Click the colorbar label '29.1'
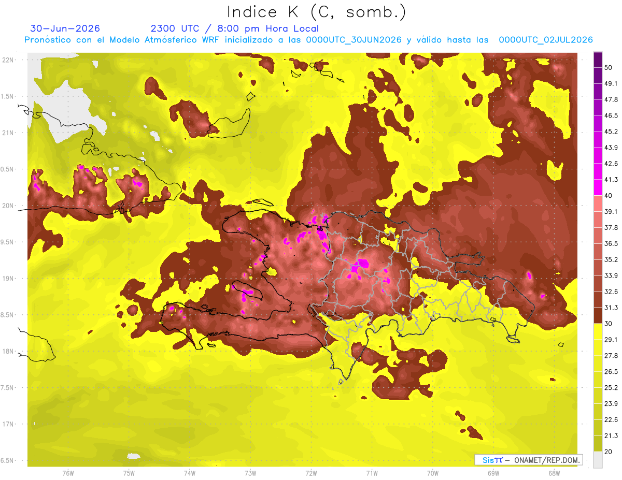The image size is (622, 480). point(611,340)
